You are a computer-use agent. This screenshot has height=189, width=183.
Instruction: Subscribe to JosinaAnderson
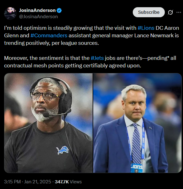tap(149, 12)
